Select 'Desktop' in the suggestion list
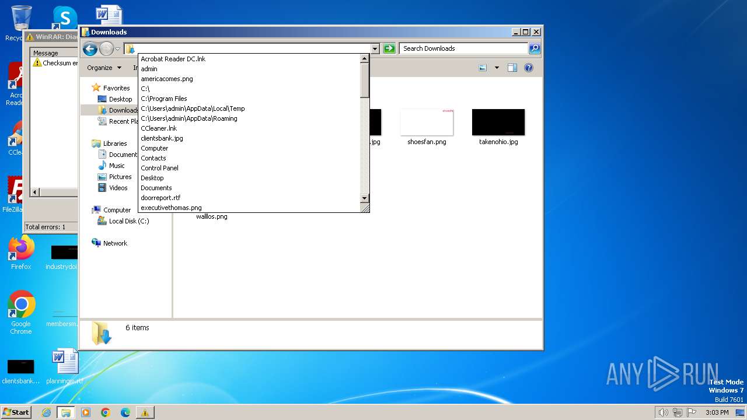The height and width of the screenshot is (420, 747). tap(249, 178)
